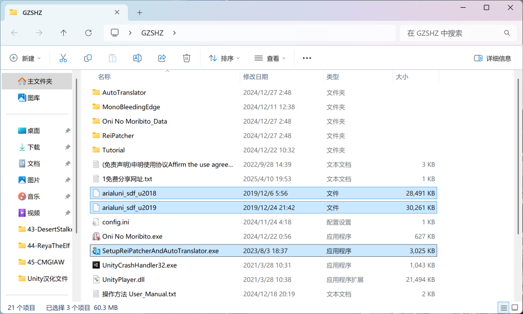Open the See more ellipsis menu
The height and width of the screenshot is (314, 523).
pyautogui.click(x=307, y=58)
